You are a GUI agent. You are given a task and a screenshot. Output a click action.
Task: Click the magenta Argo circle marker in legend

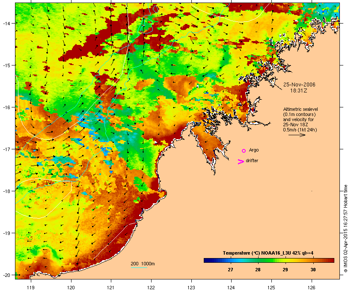click(x=244, y=151)
